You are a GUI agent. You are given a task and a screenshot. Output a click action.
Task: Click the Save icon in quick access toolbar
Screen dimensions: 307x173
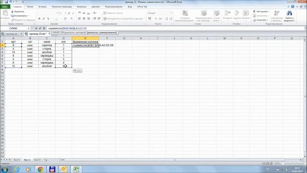pyautogui.click(x=6, y=2)
